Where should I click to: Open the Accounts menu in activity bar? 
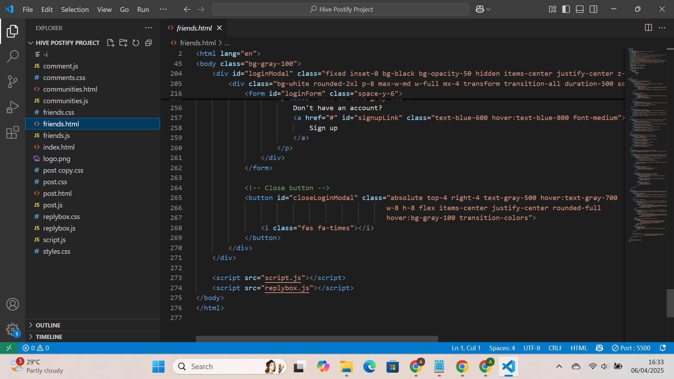tap(13, 304)
